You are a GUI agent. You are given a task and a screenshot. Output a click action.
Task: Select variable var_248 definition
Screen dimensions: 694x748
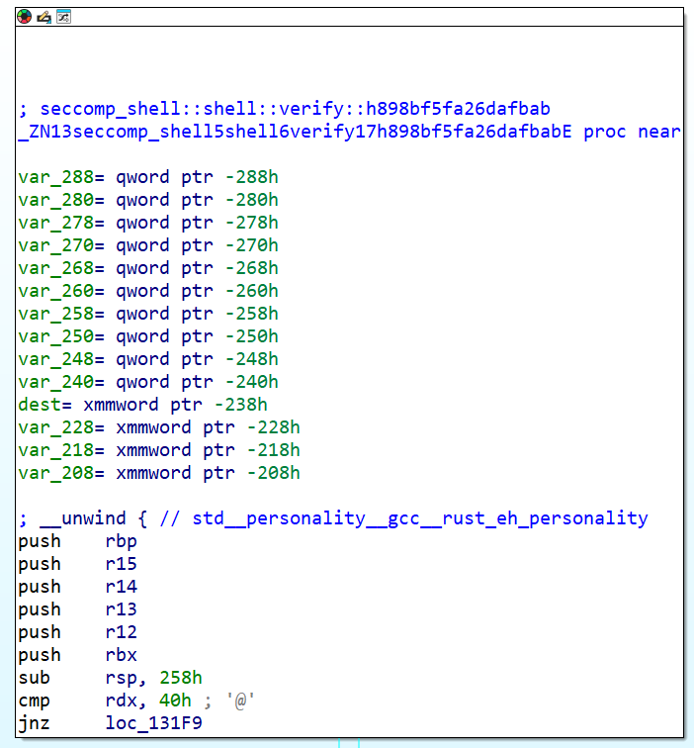[x=148, y=359]
